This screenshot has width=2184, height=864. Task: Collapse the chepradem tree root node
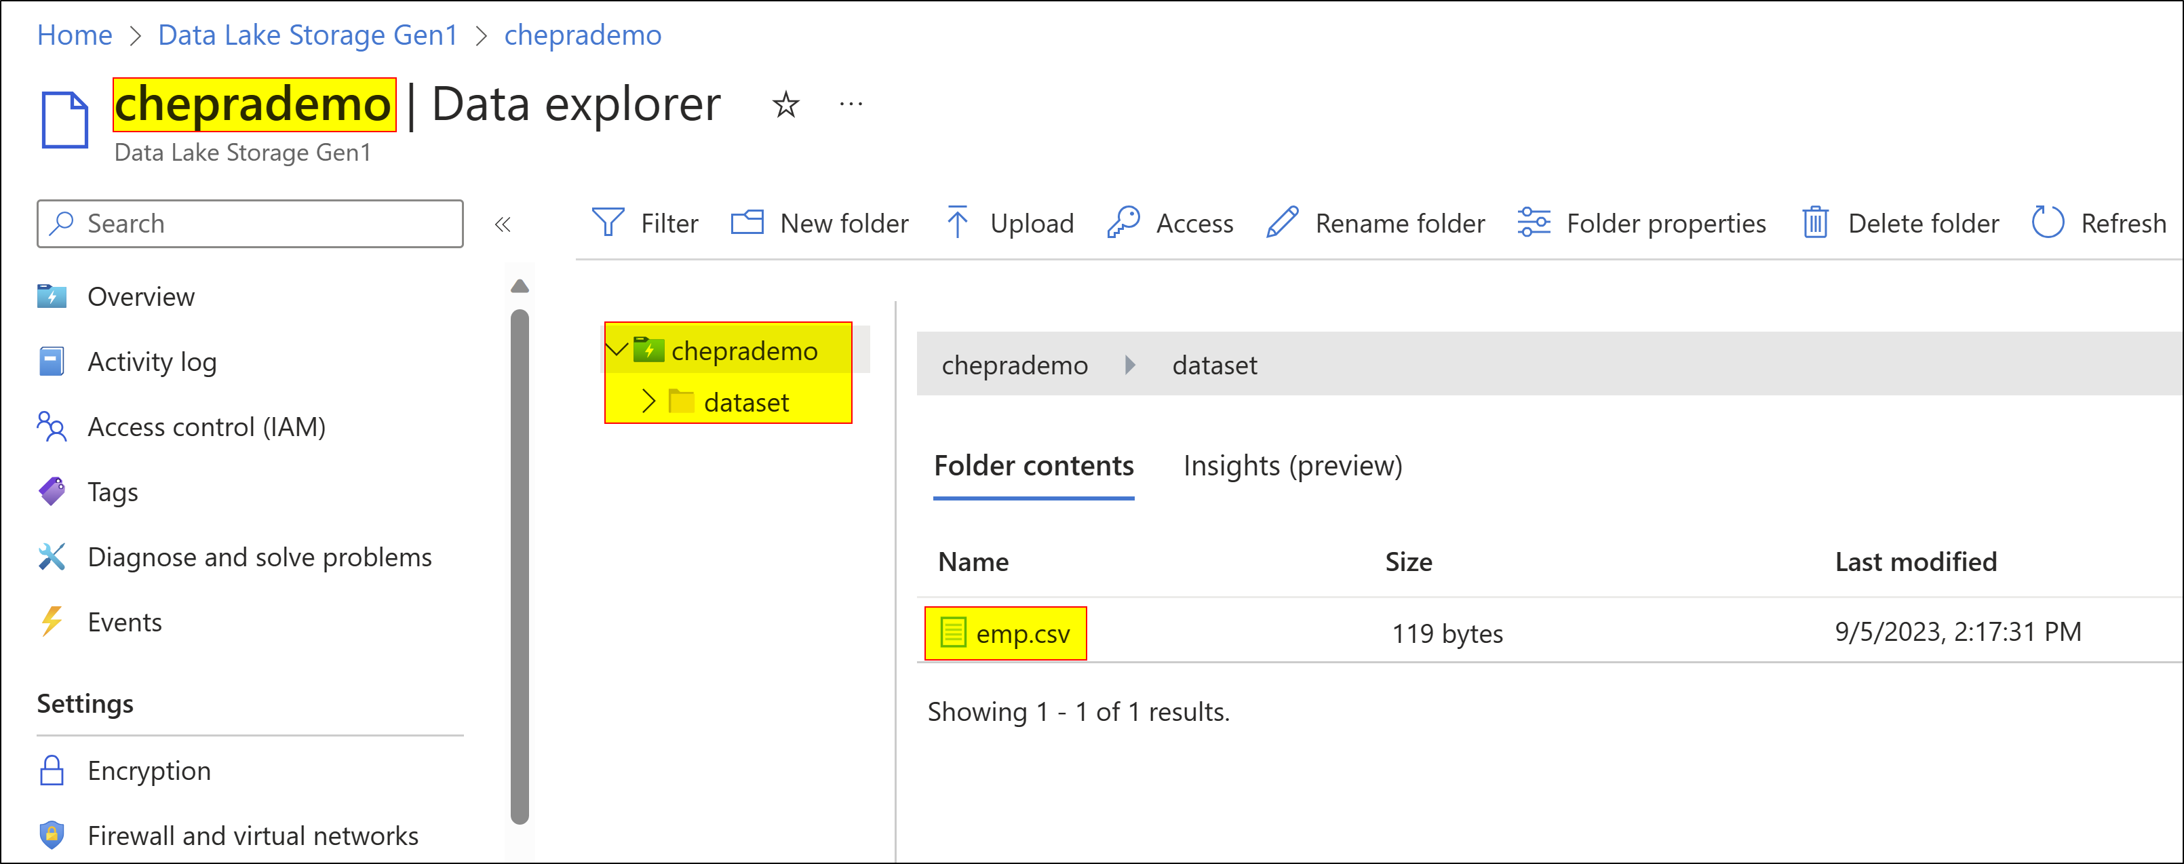click(x=617, y=349)
